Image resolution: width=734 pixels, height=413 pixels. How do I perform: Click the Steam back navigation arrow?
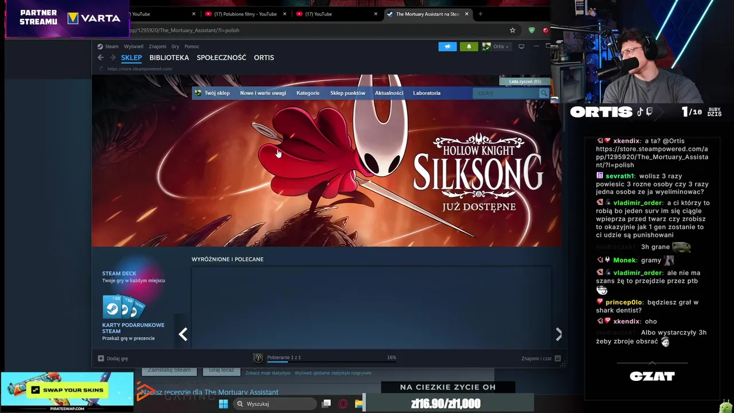pyautogui.click(x=100, y=57)
